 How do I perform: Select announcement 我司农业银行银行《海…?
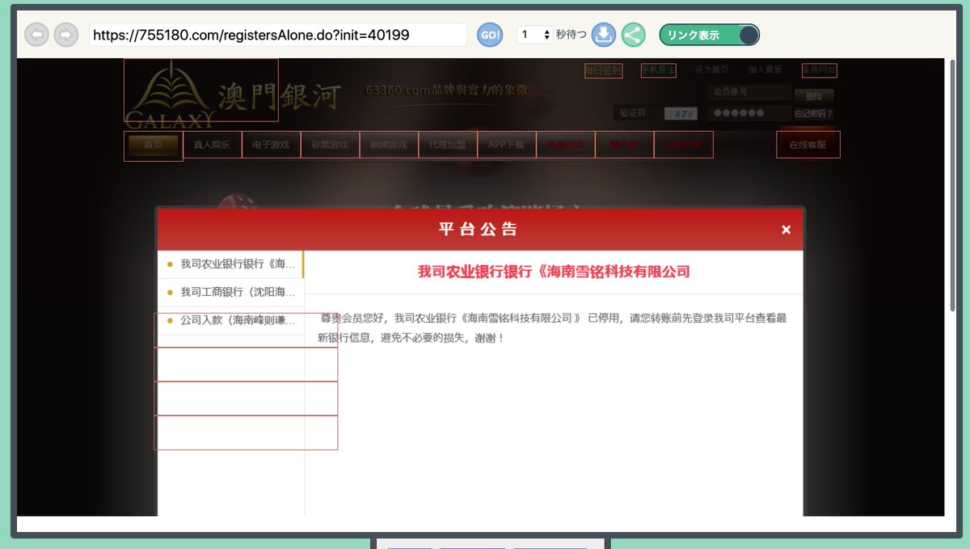click(230, 264)
